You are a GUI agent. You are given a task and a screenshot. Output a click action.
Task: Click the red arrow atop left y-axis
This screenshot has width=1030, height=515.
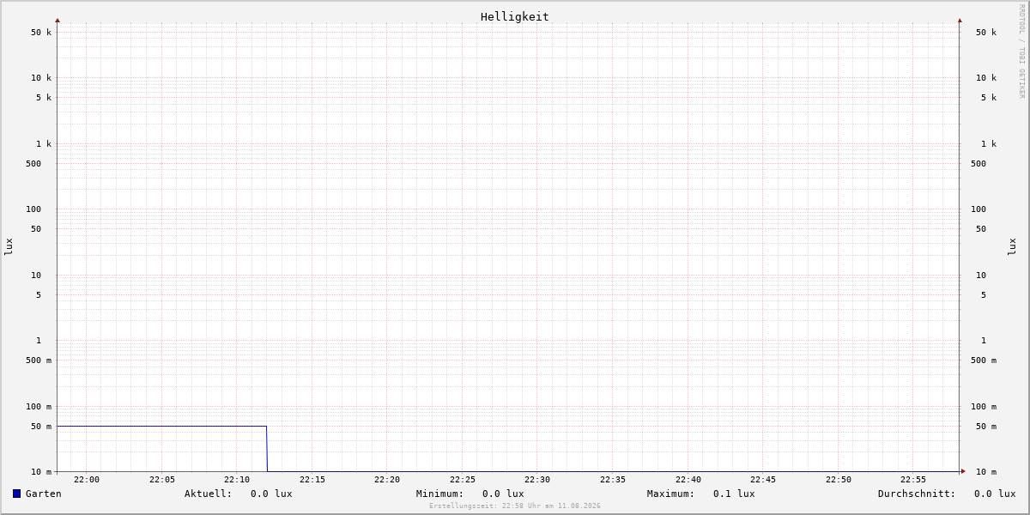58,20
